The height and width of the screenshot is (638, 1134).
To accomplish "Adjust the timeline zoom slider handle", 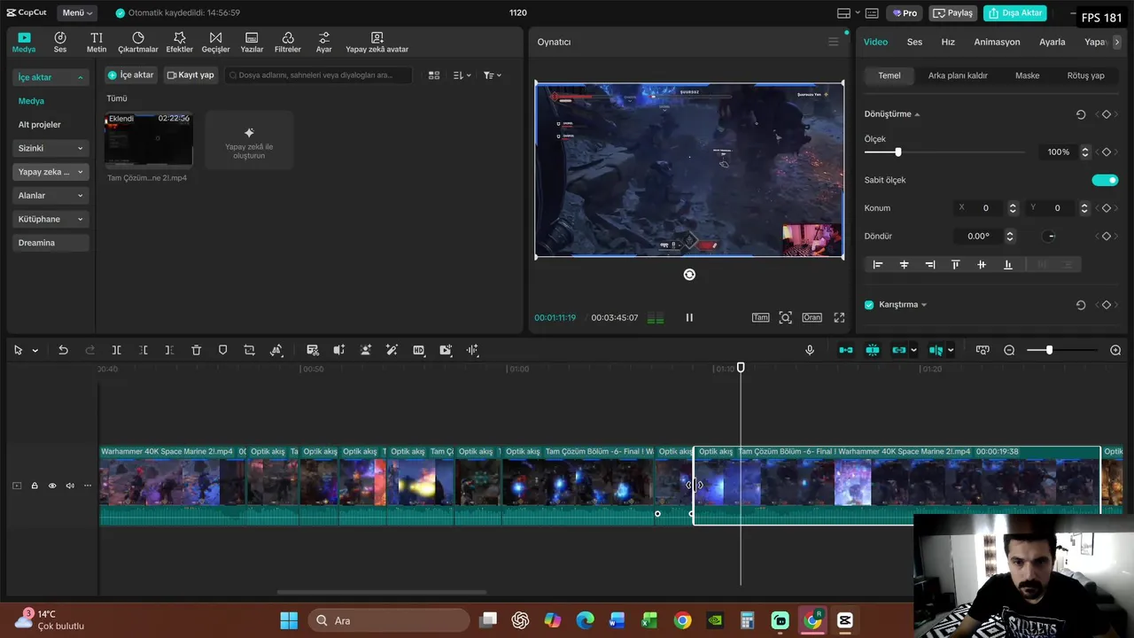I will [x=1049, y=350].
